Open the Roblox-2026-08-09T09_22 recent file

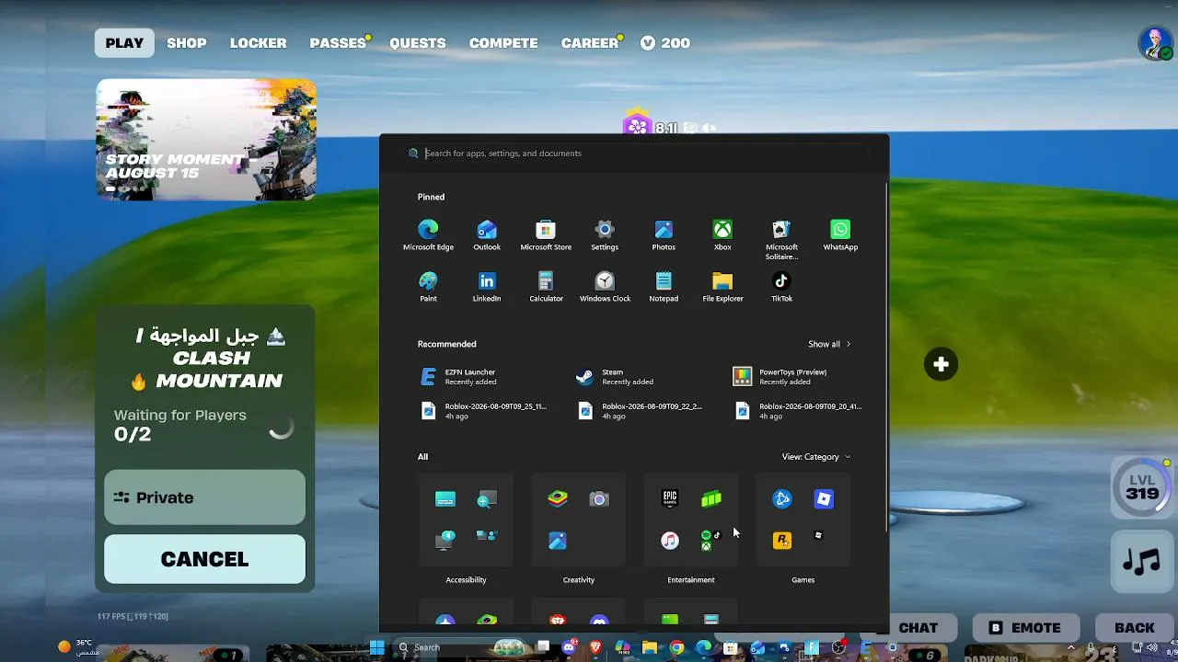(641, 411)
